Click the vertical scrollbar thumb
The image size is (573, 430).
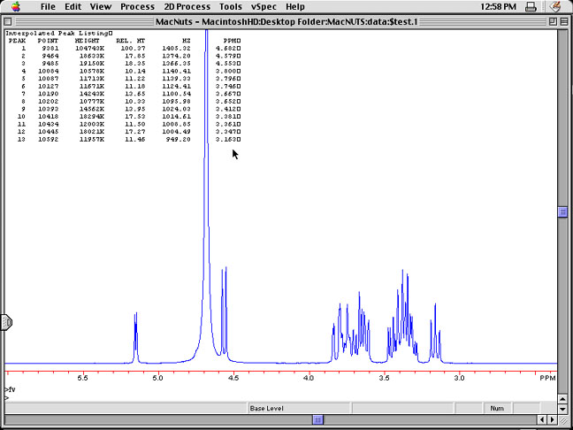[x=562, y=211]
